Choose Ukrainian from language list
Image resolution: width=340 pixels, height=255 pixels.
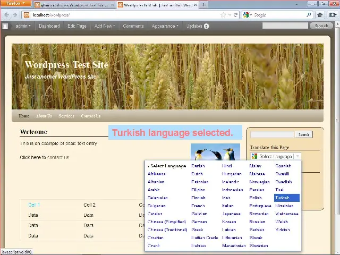click(x=284, y=206)
